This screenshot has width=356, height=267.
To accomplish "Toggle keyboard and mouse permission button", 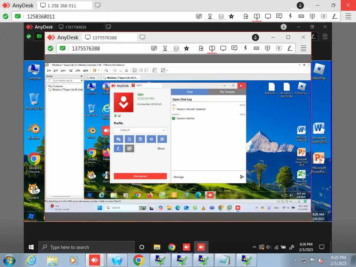I will 119,139.
